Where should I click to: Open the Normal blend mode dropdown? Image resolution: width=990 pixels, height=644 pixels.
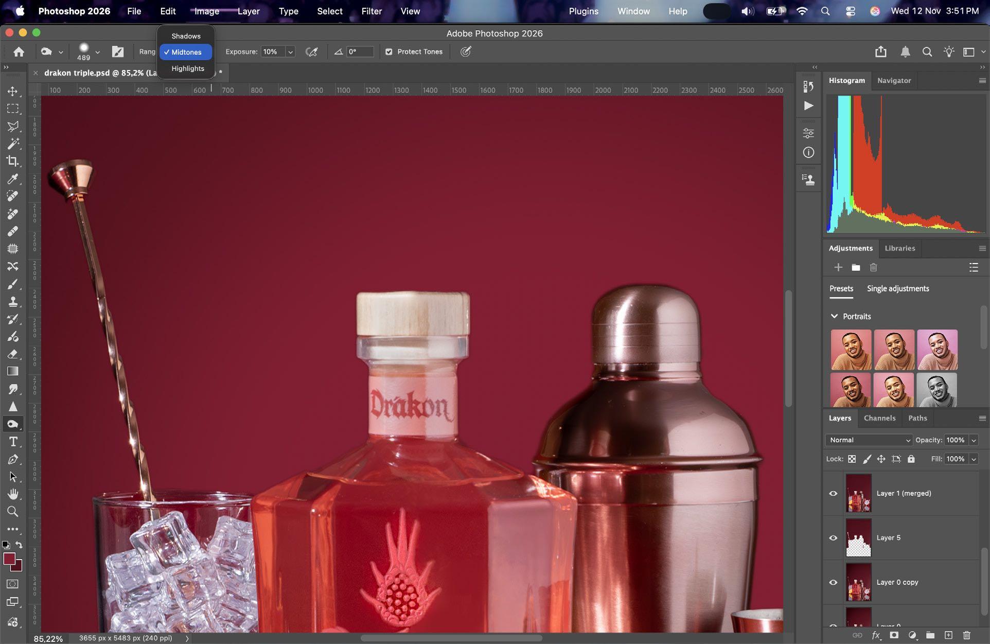point(869,440)
